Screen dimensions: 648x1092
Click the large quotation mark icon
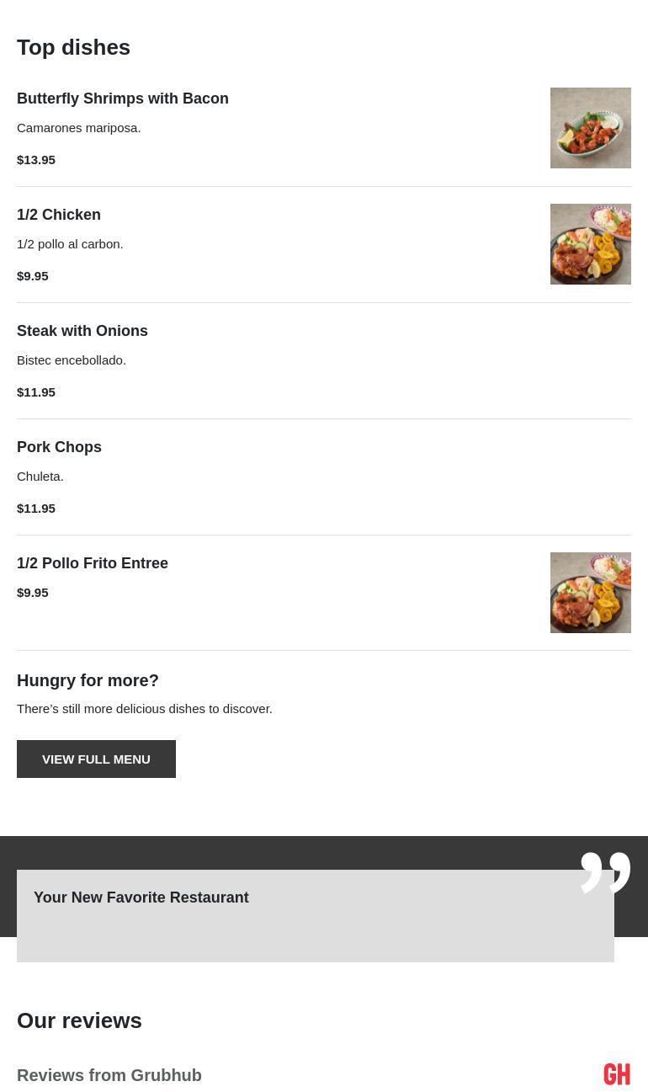tap(605, 872)
